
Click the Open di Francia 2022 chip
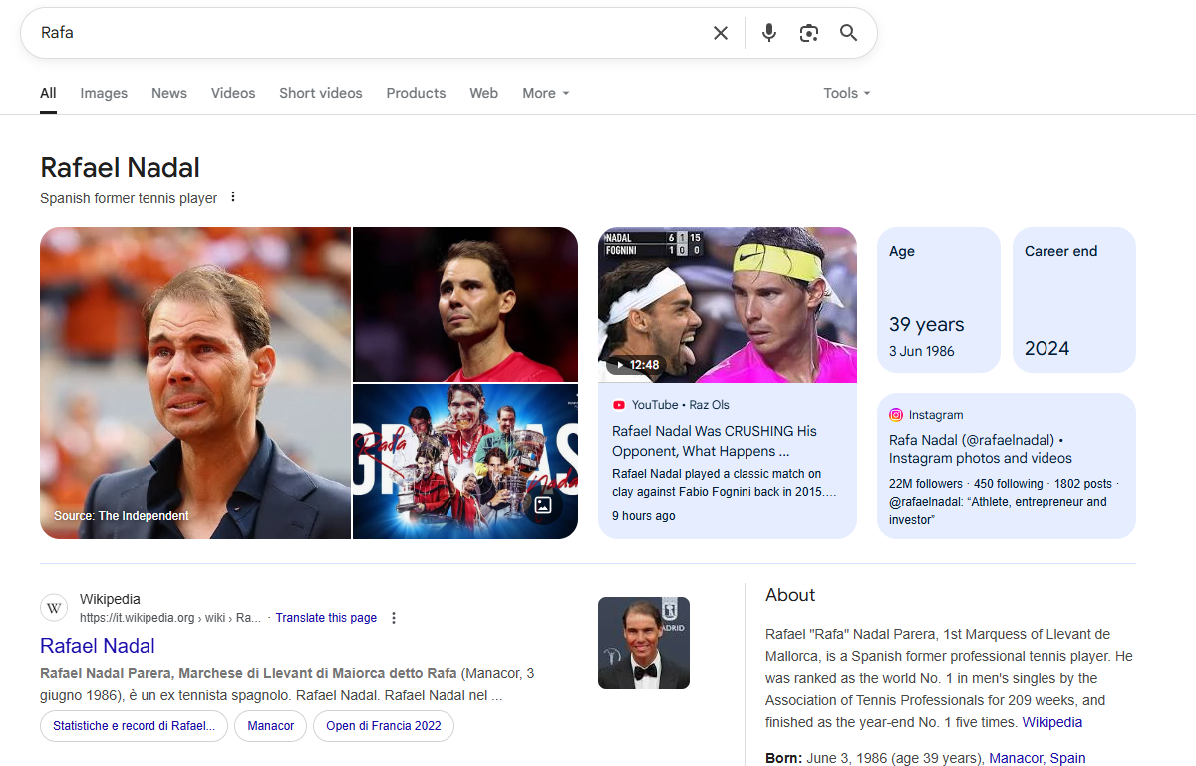[384, 726]
